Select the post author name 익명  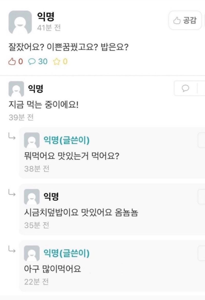click(46, 16)
